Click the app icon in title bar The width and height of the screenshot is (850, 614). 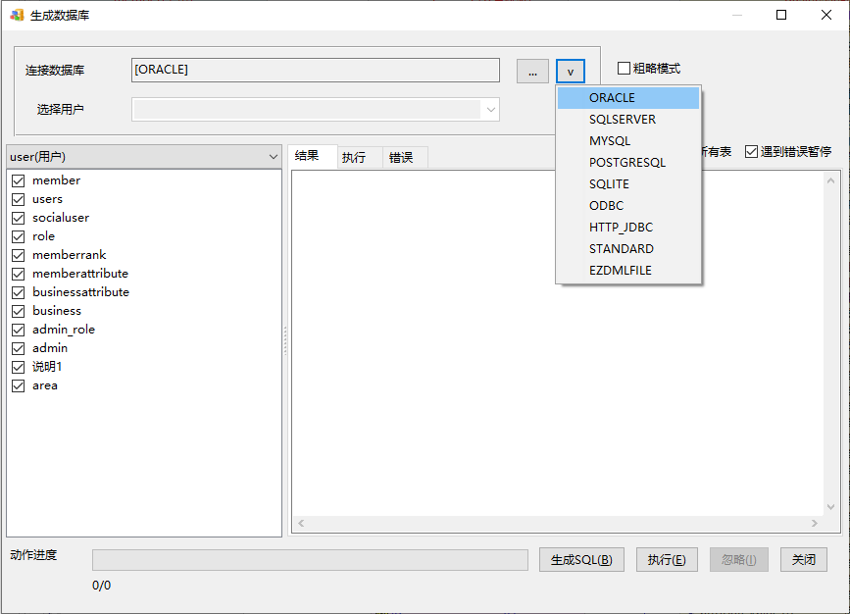(x=17, y=15)
